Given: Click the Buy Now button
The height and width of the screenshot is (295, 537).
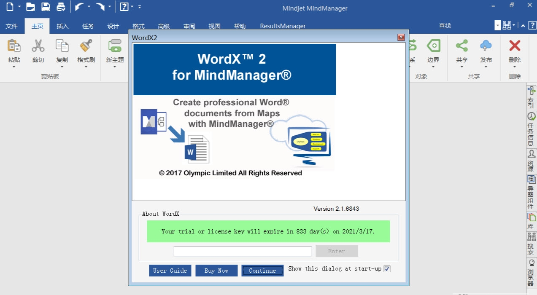Looking at the screenshot, I should click(x=216, y=271).
